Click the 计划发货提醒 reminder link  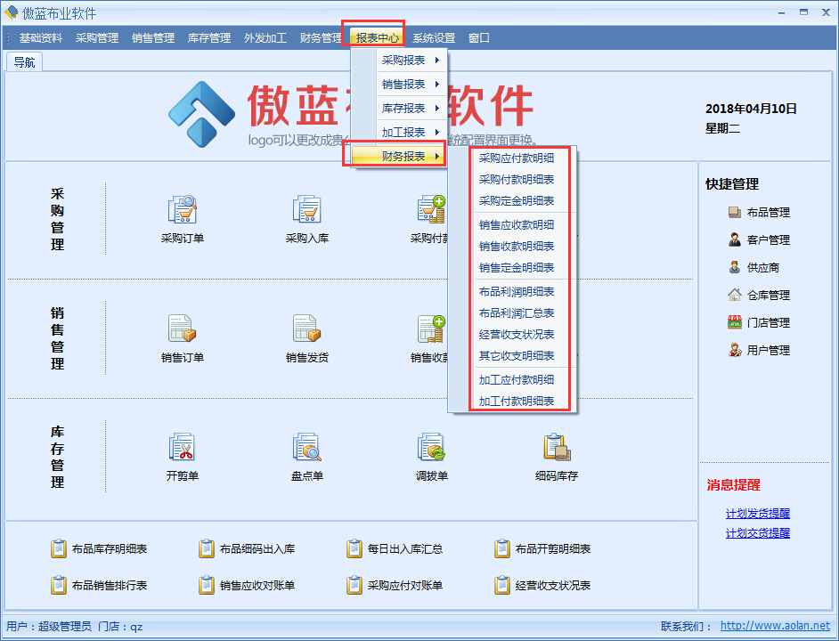(757, 514)
